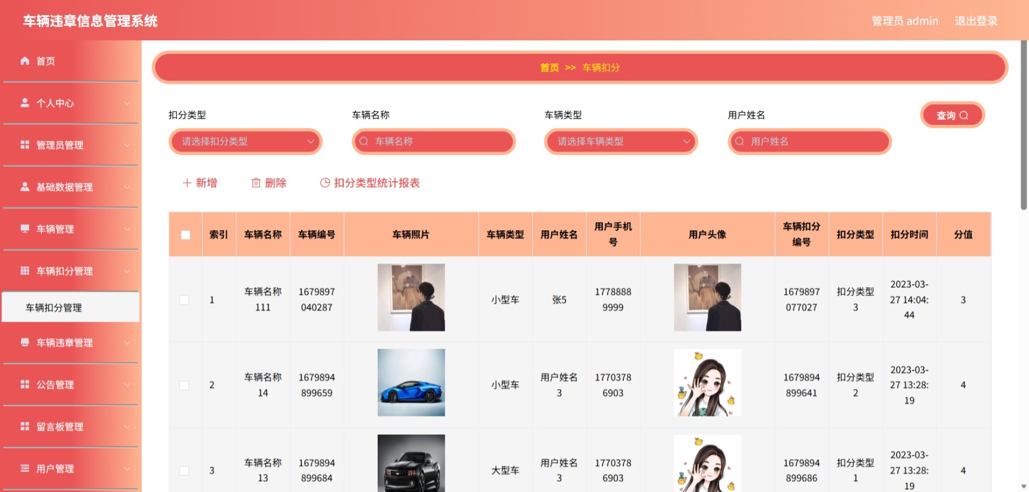The width and height of the screenshot is (1029, 492).
Task: Click the monitor icon next to 车辆管理
Action: click(25, 229)
